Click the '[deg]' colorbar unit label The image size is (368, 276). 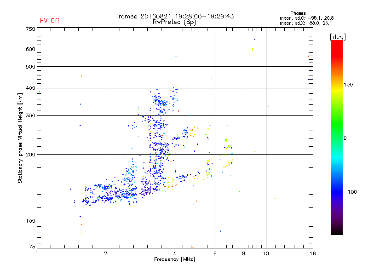tap(338, 37)
